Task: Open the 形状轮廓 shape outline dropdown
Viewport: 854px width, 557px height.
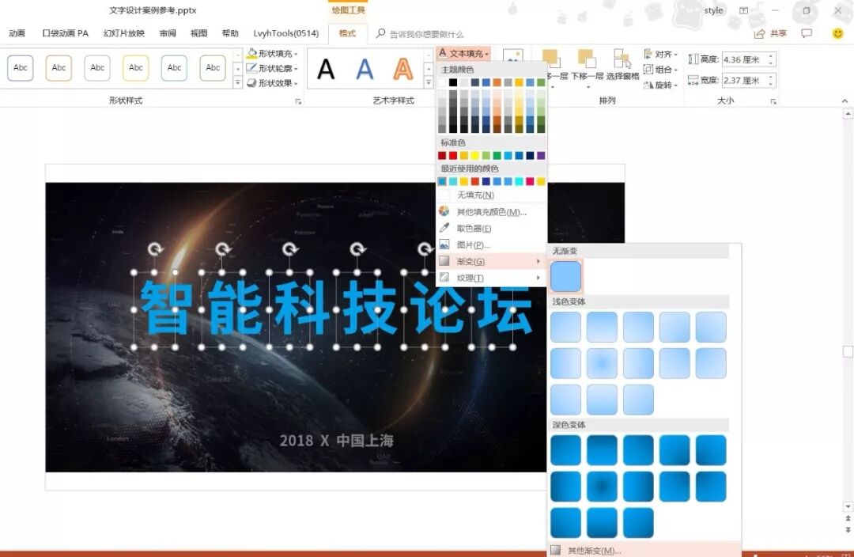Action: 272,68
